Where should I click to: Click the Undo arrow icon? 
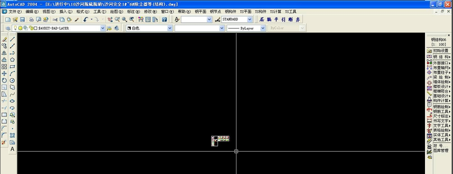coord(86,20)
